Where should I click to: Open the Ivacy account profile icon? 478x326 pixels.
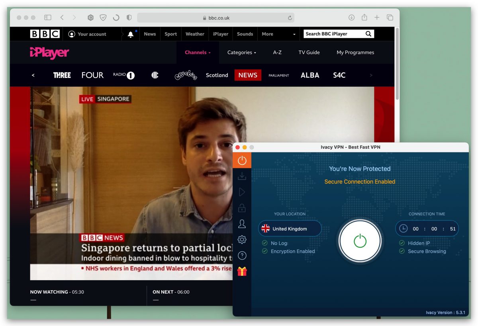pos(242,224)
